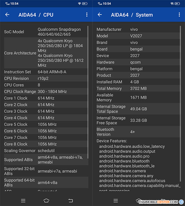Select Product 2027 row
The width and height of the screenshot is (185, 206).
[138, 75]
